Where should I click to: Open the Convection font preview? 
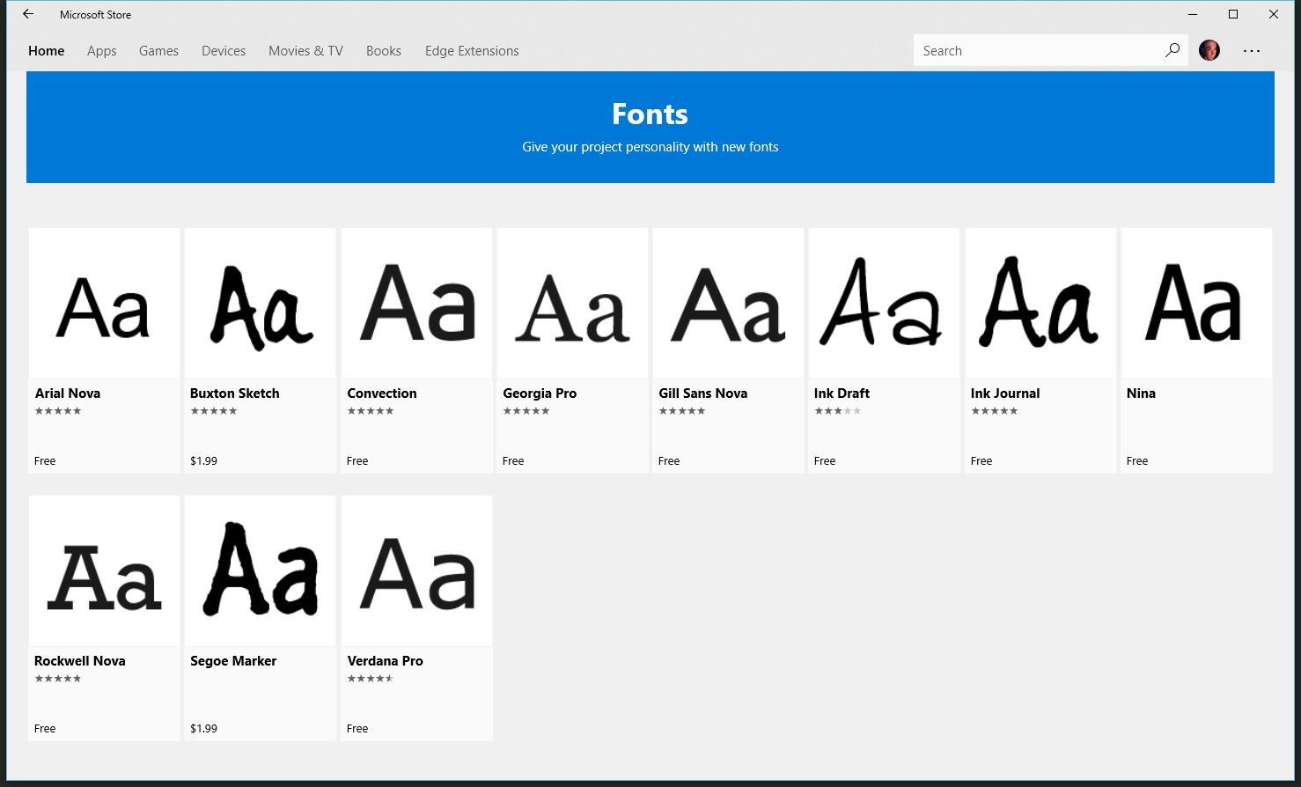416,304
